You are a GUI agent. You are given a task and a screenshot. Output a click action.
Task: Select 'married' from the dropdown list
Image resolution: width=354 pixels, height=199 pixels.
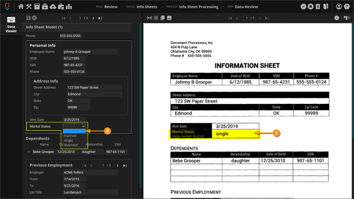[70, 136]
